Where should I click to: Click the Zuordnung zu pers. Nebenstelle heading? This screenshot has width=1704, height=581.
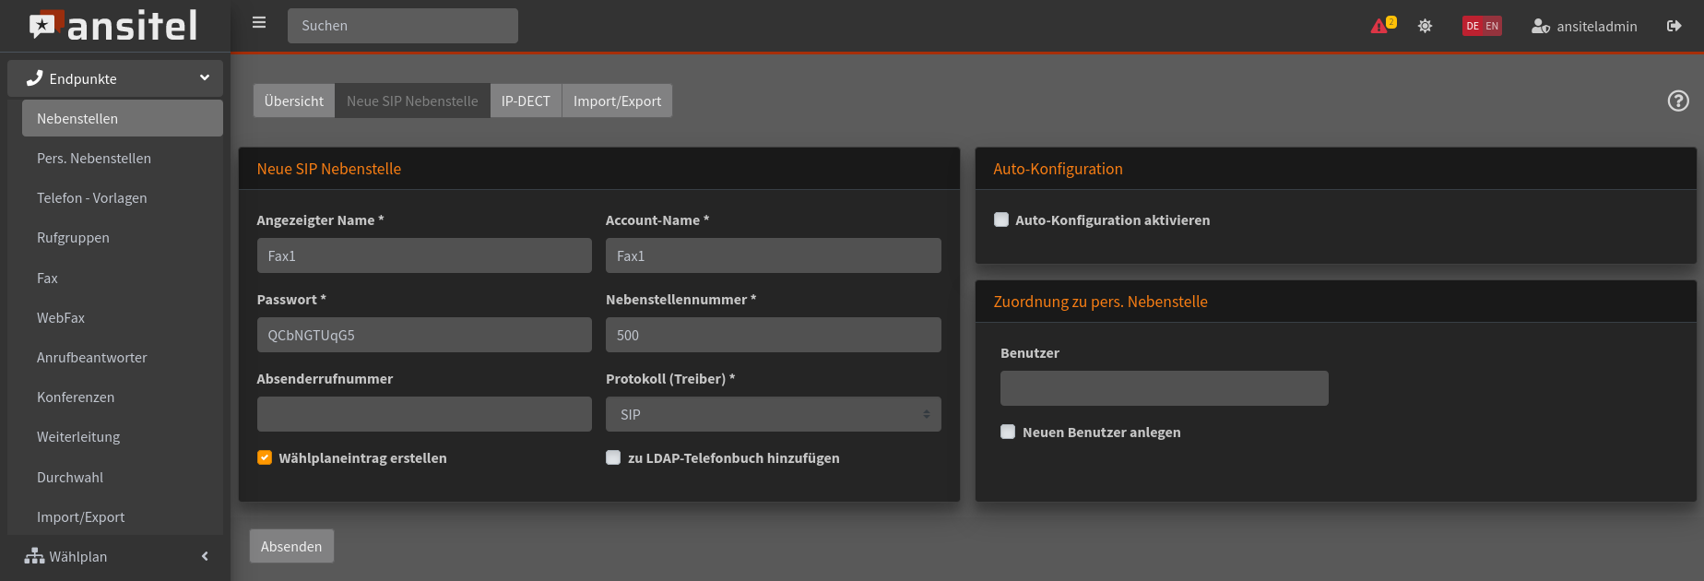(x=1100, y=302)
